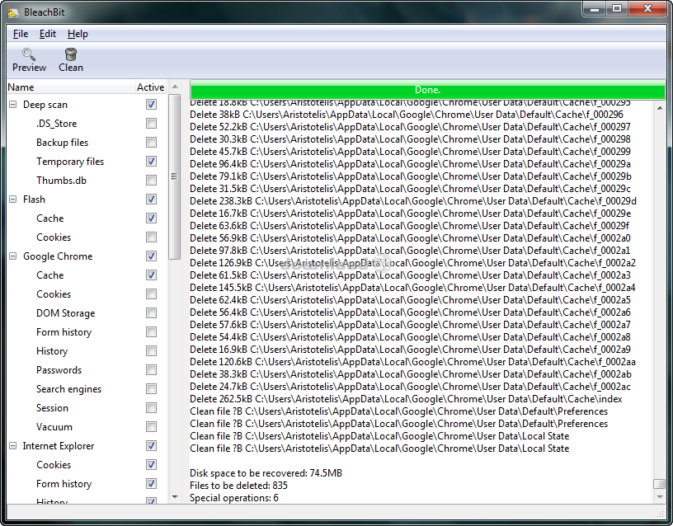This screenshot has height=526, width=673.
Task: Uncheck the Temporary files checkbox
Action: point(151,162)
